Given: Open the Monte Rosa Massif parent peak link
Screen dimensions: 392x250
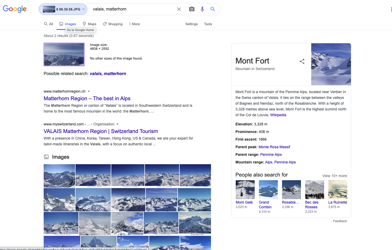Looking at the screenshot, I should pos(274,147).
